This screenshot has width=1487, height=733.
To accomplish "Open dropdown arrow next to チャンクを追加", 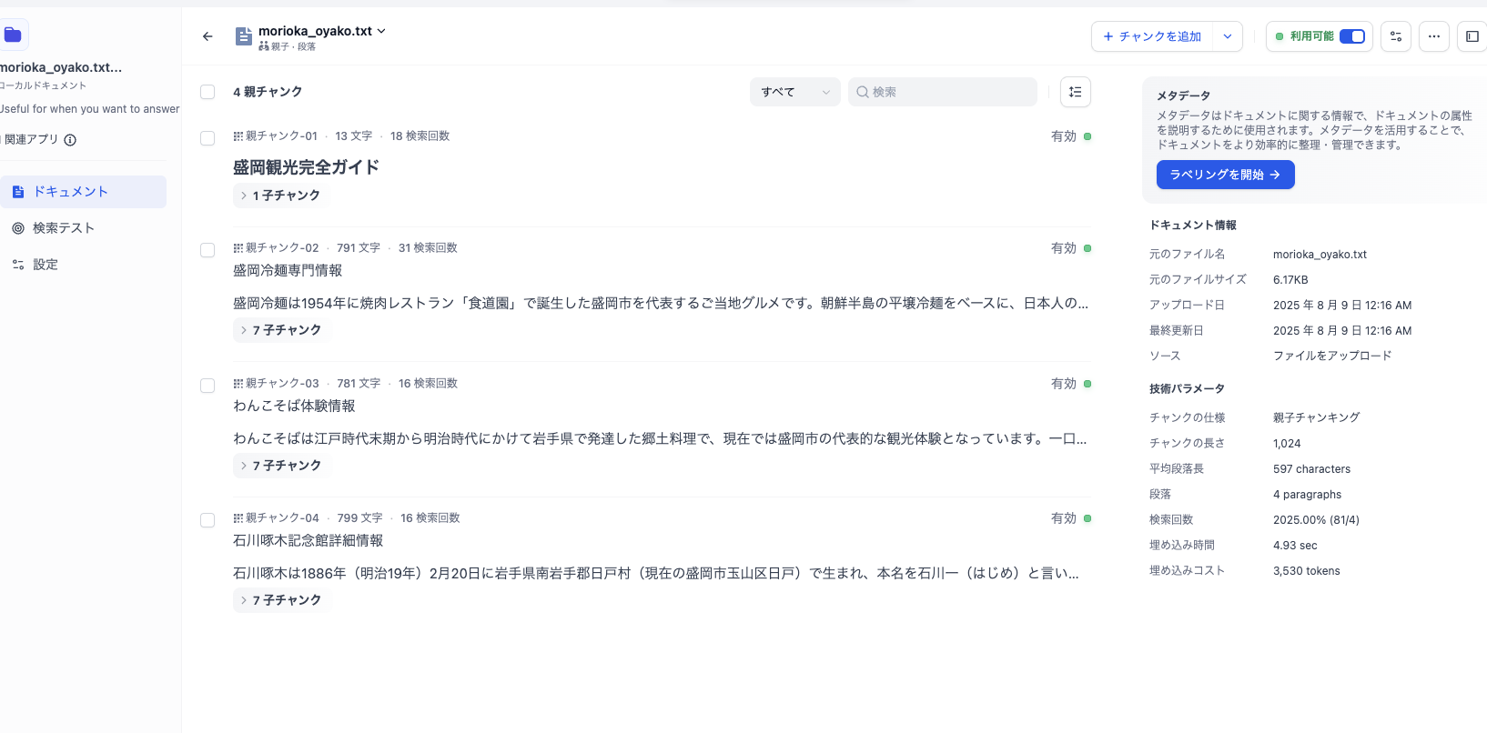I will click(x=1228, y=36).
